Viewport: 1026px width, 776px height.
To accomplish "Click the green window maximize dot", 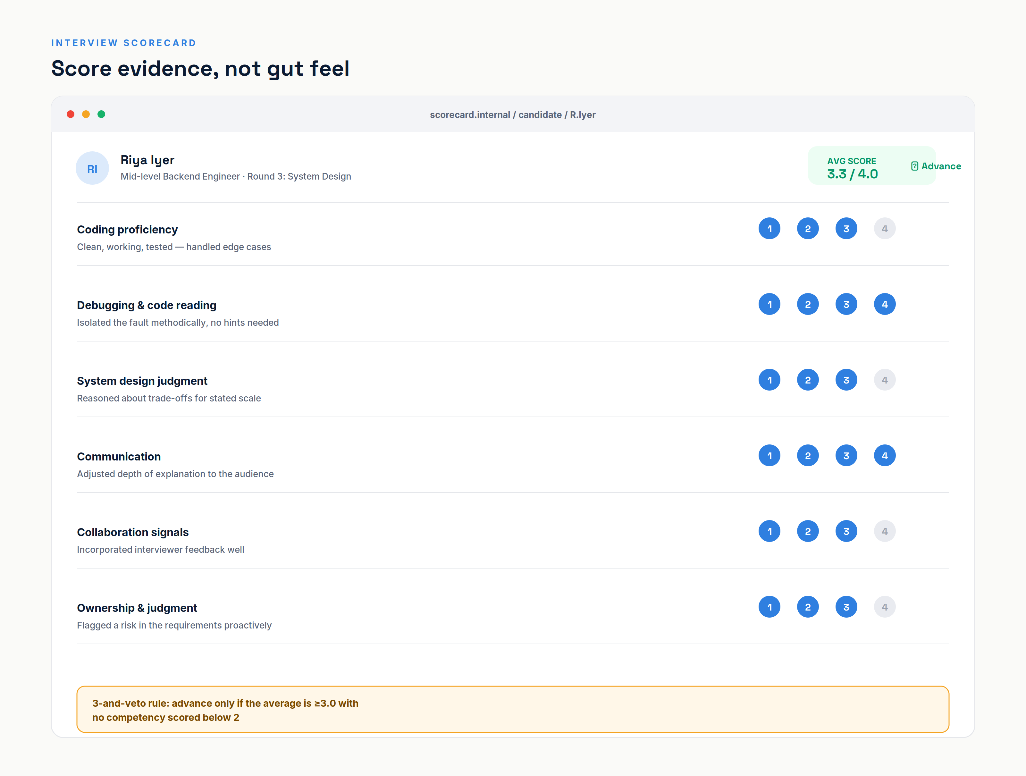I will click(x=101, y=114).
